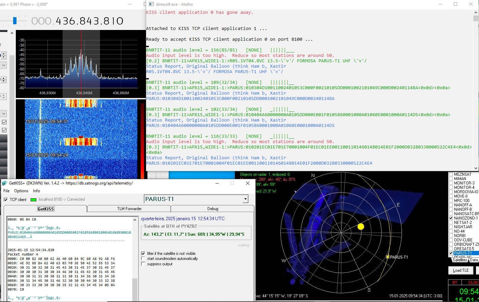This screenshot has height=302, width=479.
Task: Click the yellow sun marker on the radar
Action: tap(361, 227)
